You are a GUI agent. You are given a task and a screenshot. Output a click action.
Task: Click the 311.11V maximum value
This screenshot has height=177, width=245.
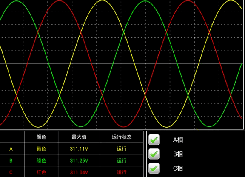[x=79, y=148]
